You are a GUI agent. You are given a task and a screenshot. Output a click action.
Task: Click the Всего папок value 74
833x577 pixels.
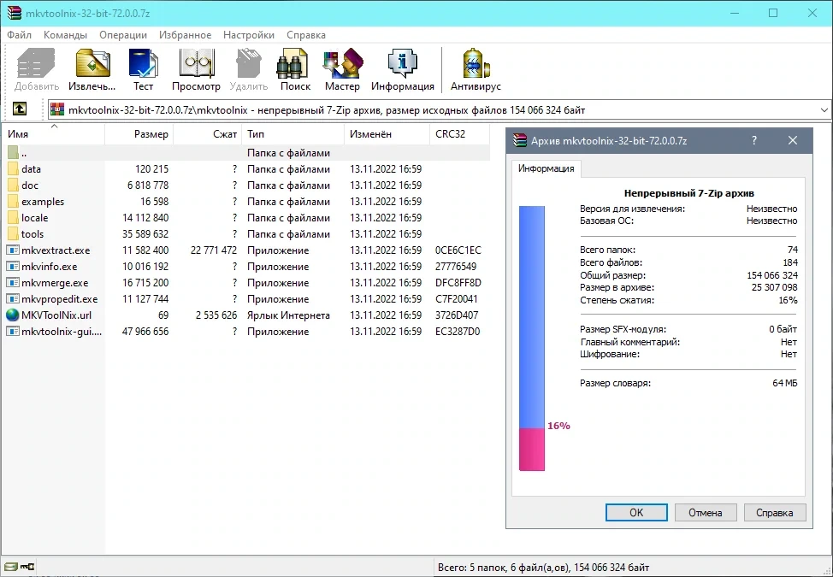tap(793, 250)
